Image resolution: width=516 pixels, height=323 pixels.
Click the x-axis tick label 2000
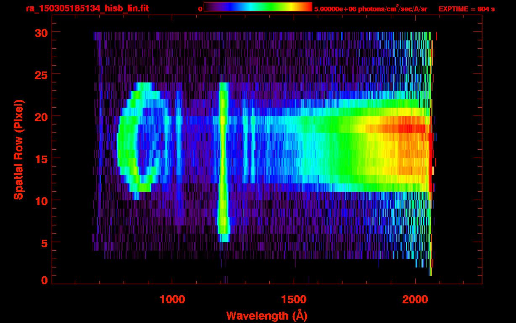(x=415, y=299)
